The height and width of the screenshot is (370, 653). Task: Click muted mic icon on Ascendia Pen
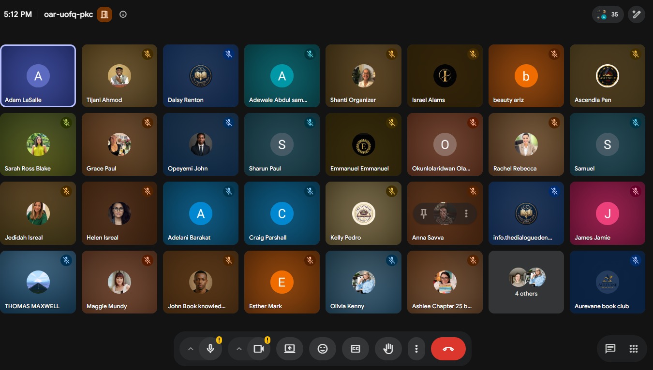(636, 54)
